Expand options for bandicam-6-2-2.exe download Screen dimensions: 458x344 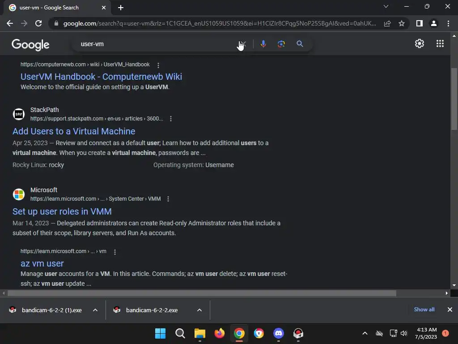tap(199, 310)
